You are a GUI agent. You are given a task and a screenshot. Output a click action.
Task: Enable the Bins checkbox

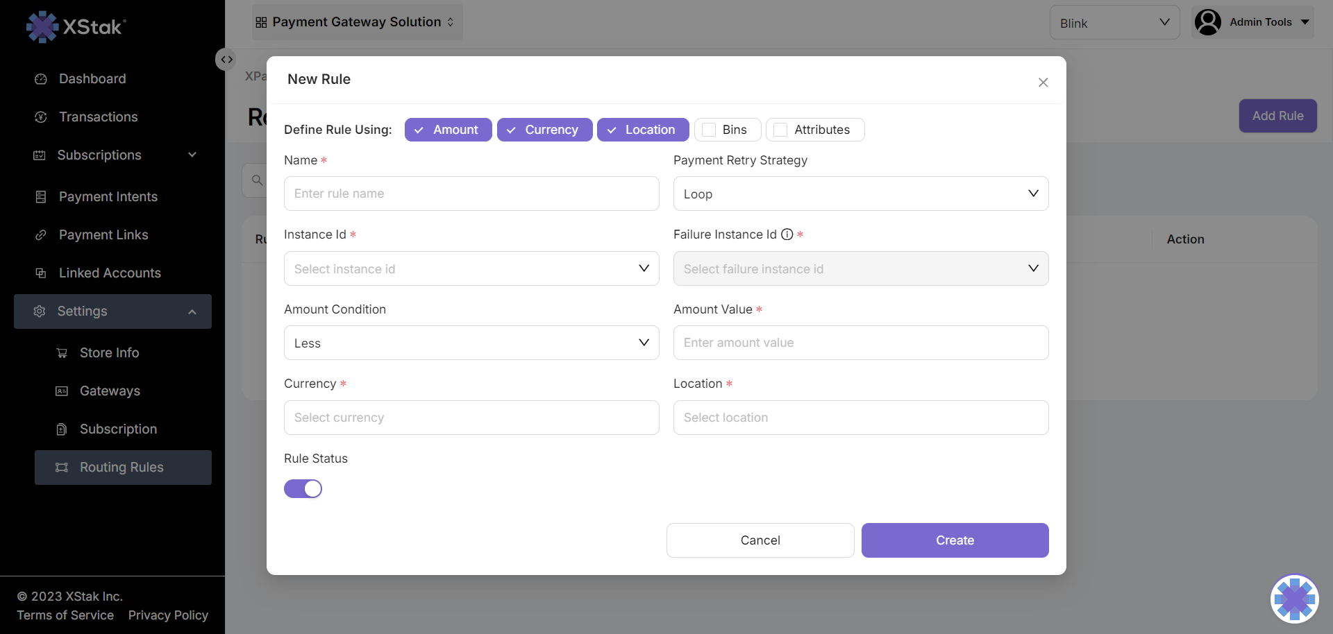pos(709,130)
